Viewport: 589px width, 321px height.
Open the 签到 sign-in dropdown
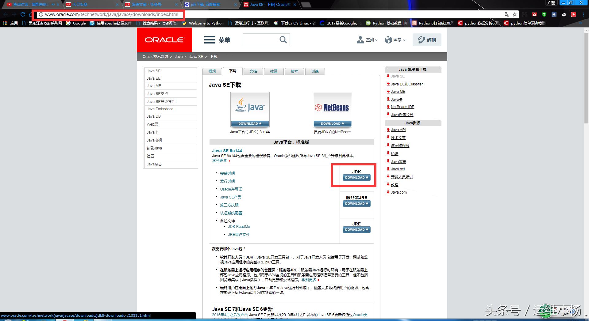[x=367, y=40]
